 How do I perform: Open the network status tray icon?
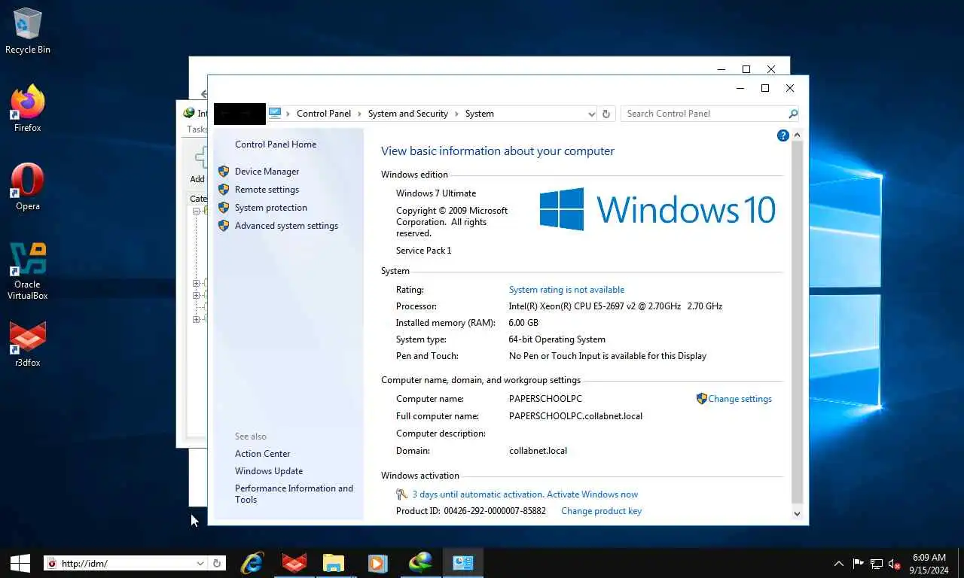[876, 563]
